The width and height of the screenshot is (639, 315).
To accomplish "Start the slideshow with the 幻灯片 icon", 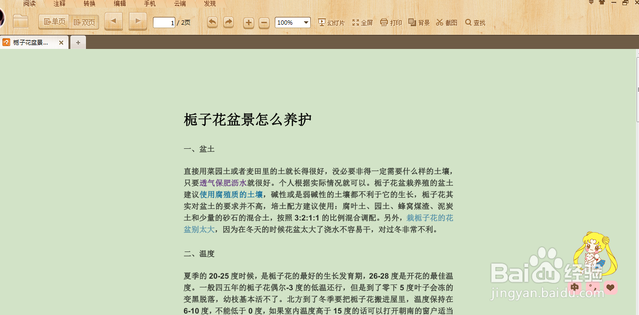I will pyautogui.click(x=332, y=22).
